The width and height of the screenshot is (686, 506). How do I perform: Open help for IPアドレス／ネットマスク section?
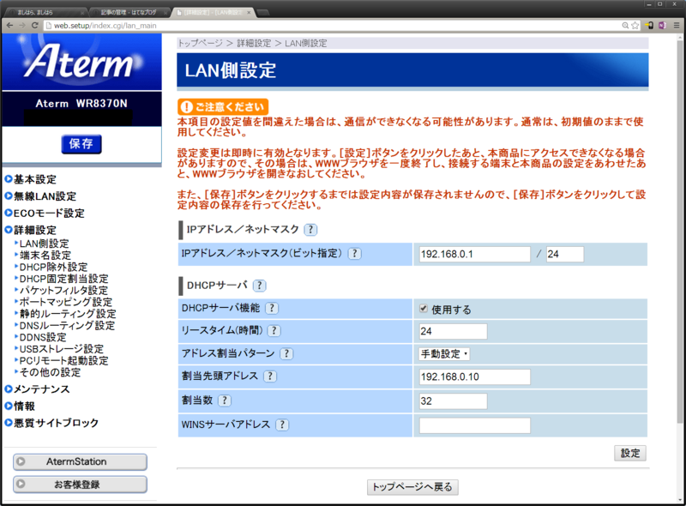pos(310,229)
